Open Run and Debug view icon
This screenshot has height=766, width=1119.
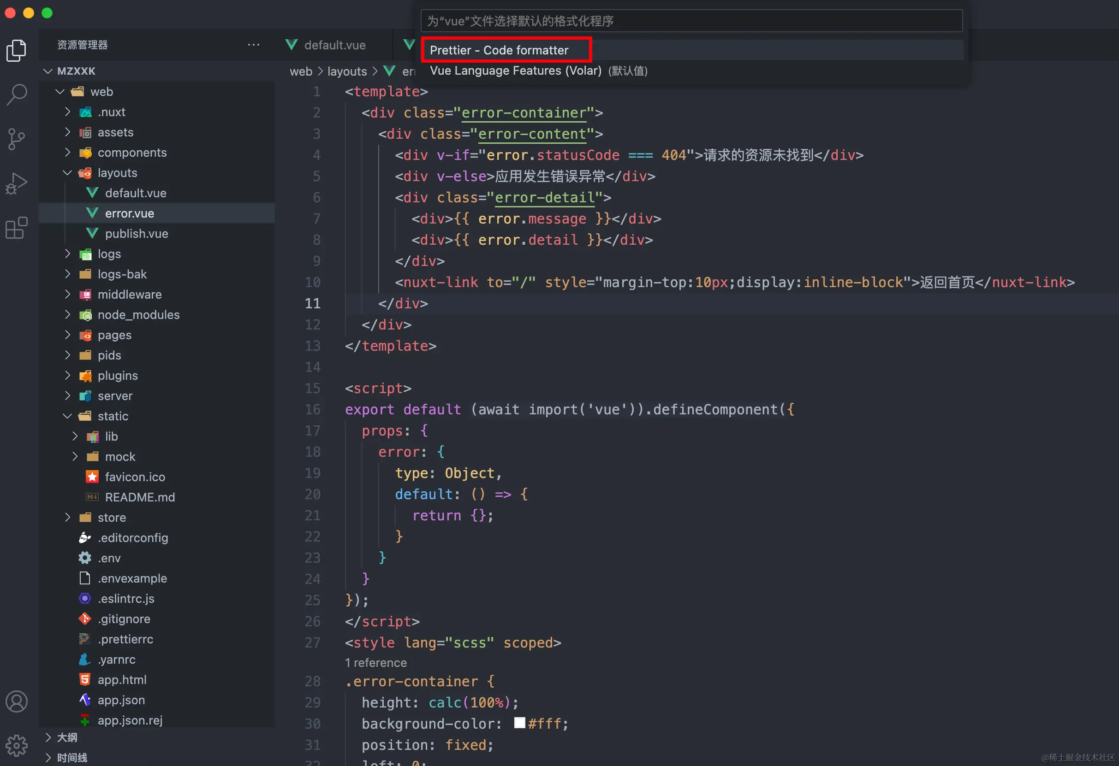pos(17,184)
